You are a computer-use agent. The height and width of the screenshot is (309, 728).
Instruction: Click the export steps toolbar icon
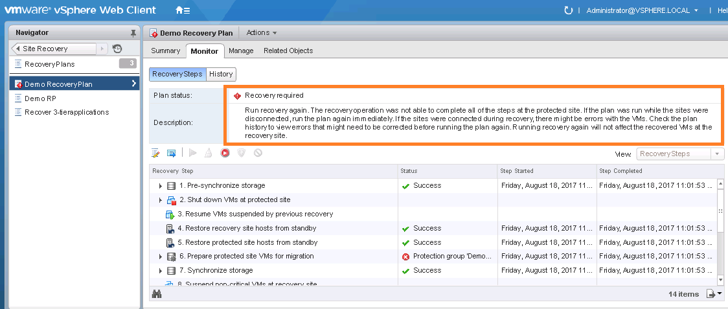click(172, 153)
